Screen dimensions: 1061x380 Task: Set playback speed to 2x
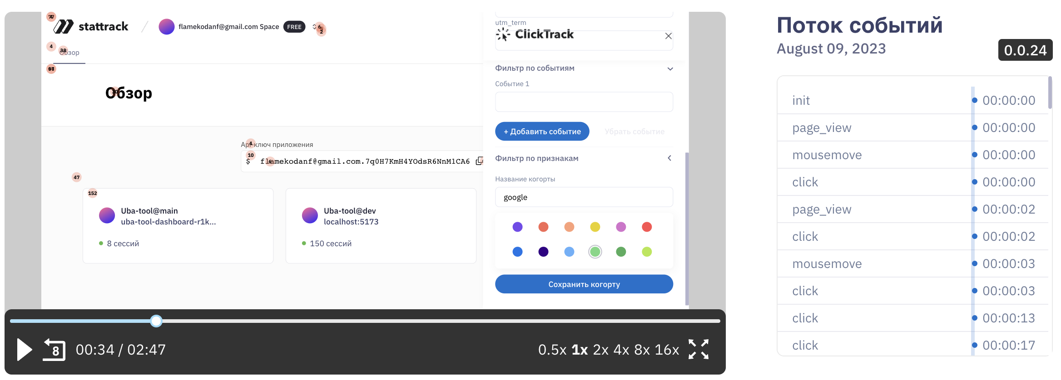click(x=600, y=350)
